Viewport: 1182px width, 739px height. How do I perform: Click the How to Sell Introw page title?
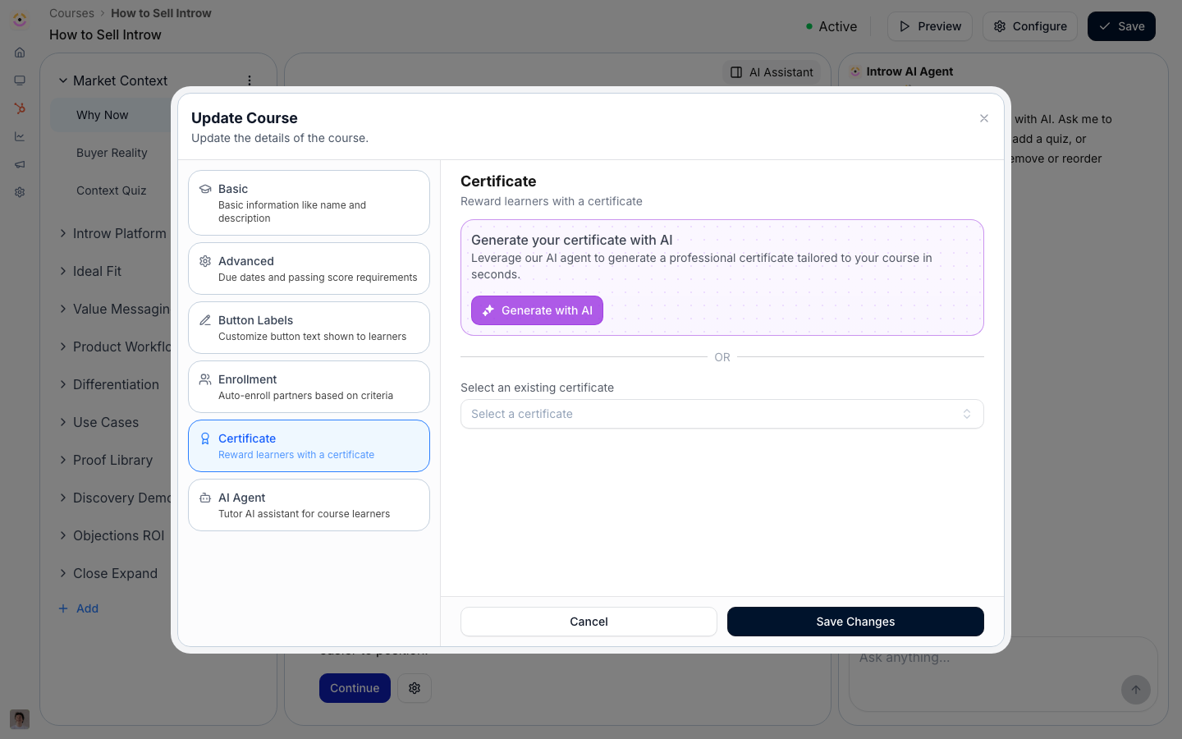pyautogui.click(x=105, y=34)
